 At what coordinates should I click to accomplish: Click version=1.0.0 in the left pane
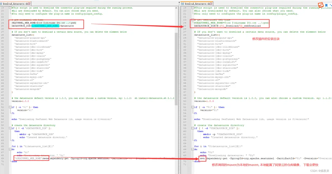click(x=20, y=101)
